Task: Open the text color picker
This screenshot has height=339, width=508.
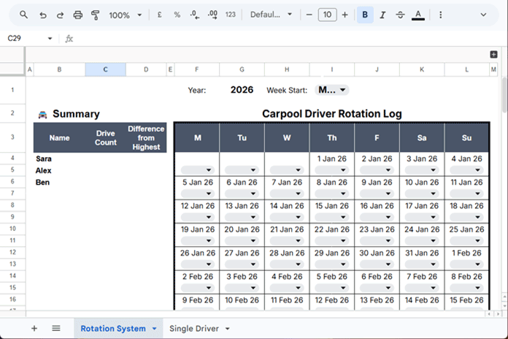Action: 418,15
